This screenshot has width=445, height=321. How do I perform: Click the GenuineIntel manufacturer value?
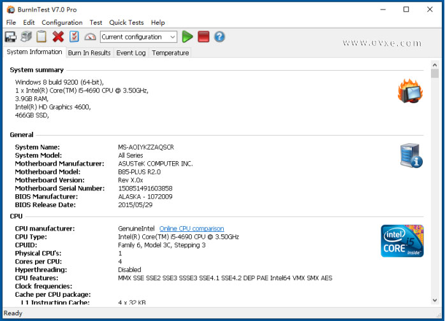[136, 229]
